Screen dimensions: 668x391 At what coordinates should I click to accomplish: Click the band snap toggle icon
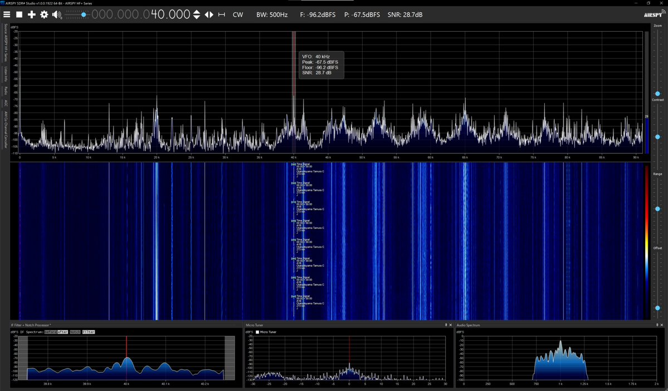click(221, 15)
